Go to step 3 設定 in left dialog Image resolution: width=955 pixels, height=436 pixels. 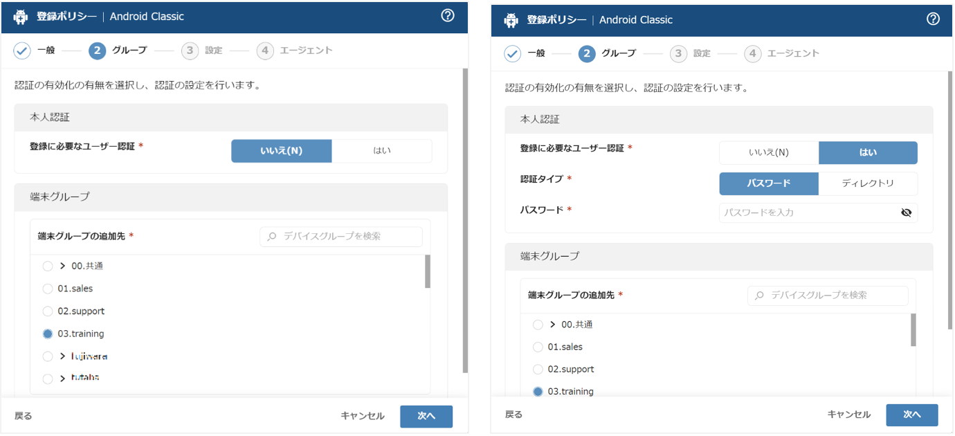click(x=202, y=51)
